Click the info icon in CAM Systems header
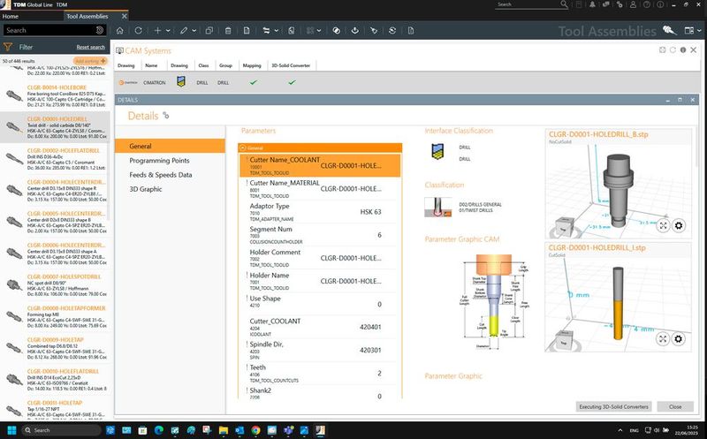The width and height of the screenshot is (707, 439). (x=683, y=50)
